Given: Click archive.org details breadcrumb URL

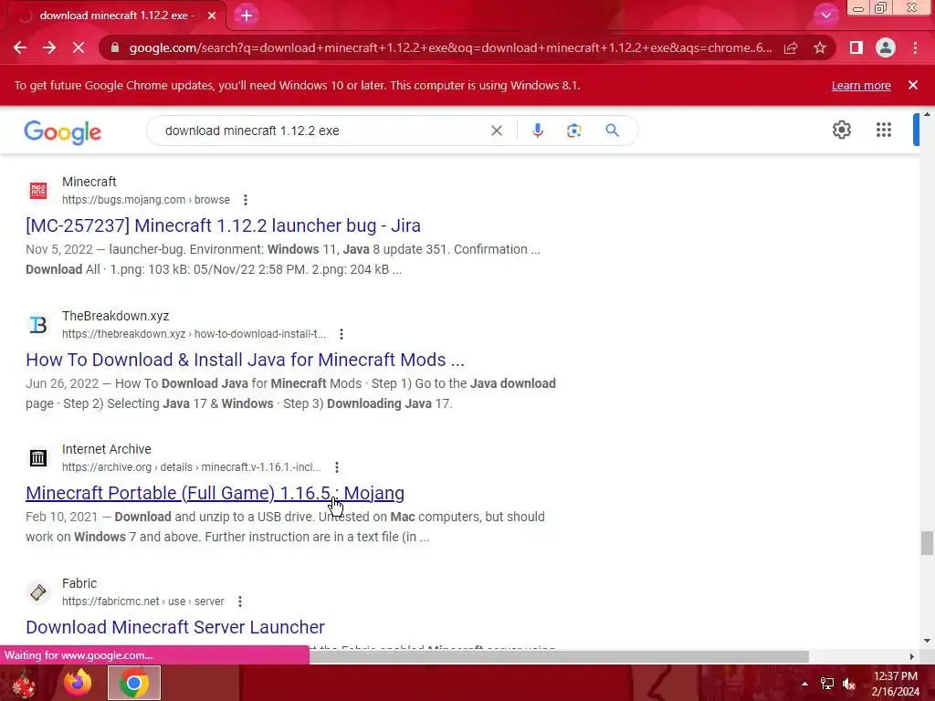Looking at the screenshot, I should 192,466.
